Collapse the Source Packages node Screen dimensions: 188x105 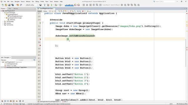pyautogui.click(x=3, y=13)
